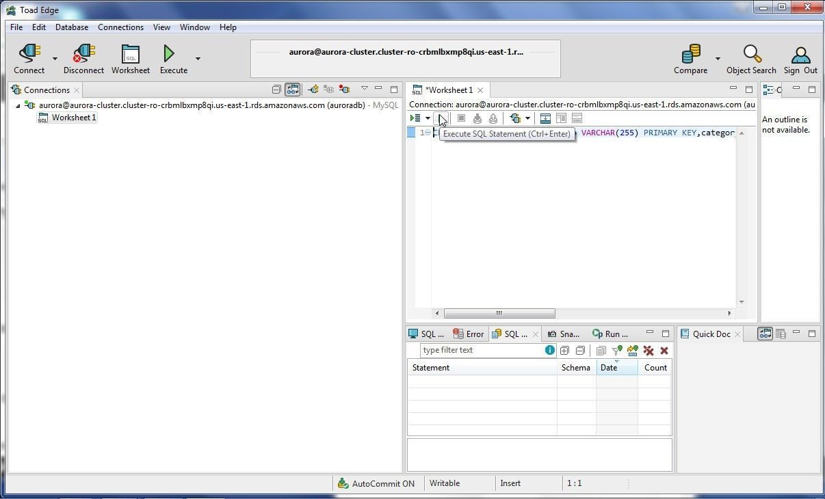The height and width of the screenshot is (499, 825).
Task: Sort by Schema column header
Action: [x=576, y=368]
